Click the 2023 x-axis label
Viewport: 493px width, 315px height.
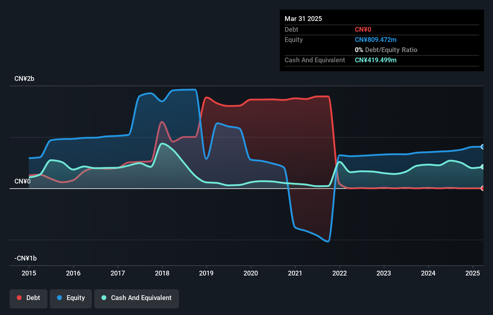point(384,273)
